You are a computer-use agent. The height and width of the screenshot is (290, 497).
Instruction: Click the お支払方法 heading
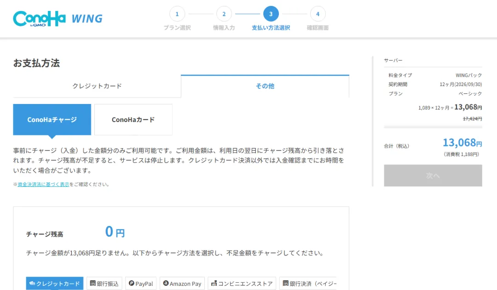[36, 63]
